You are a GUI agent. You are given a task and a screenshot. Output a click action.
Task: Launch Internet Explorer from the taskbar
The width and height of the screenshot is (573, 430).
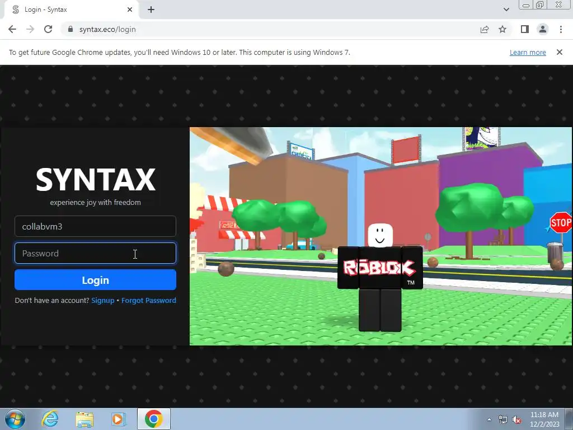tap(50, 419)
